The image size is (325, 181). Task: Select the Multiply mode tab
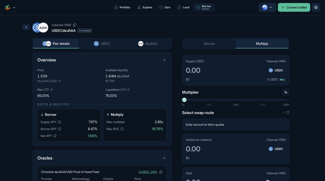262,44
